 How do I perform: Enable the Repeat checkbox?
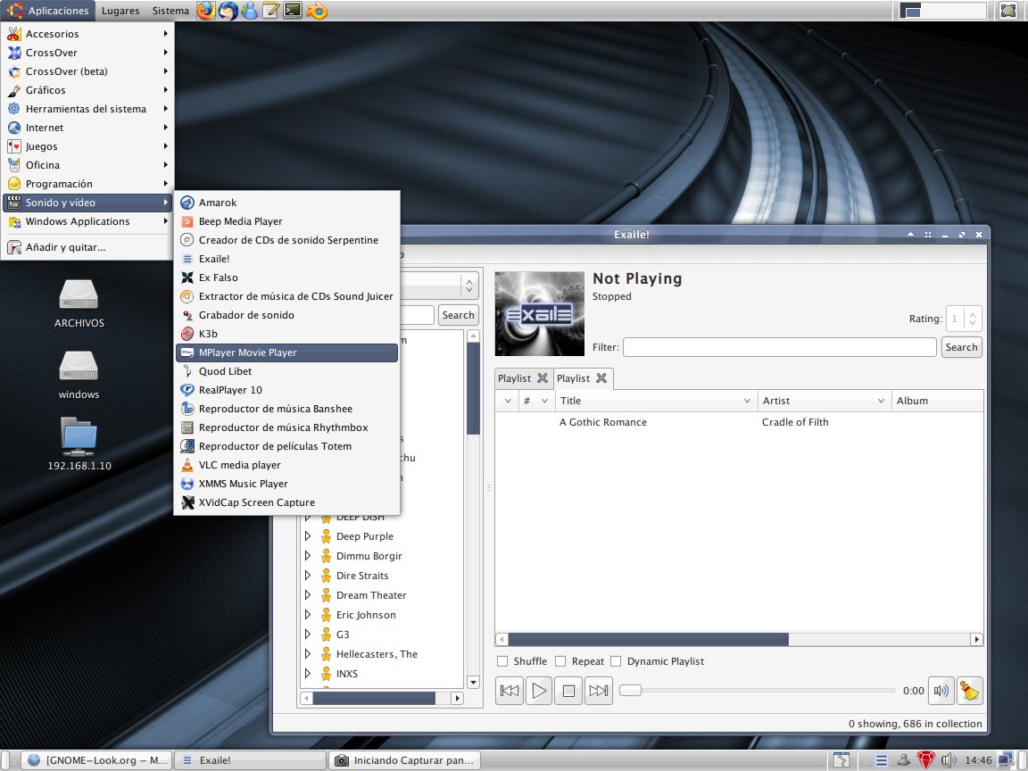coord(560,661)
